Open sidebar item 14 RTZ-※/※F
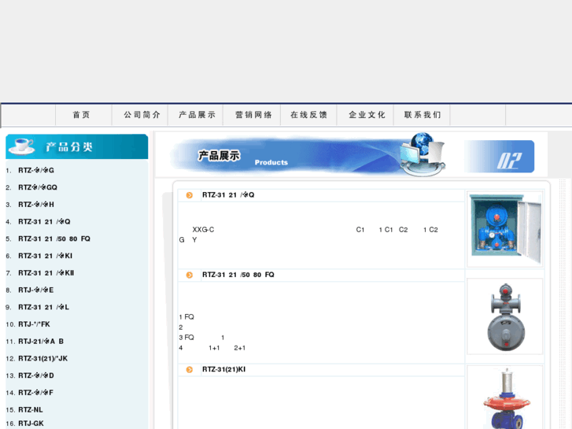This screenshot has height=429, width=572. 35,393
